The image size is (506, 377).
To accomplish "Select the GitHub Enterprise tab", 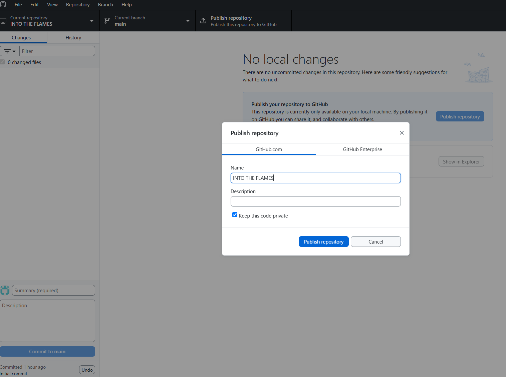I will (x=362, y=149).
